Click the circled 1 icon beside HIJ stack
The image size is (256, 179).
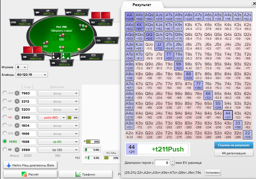(x=17, y=117)
